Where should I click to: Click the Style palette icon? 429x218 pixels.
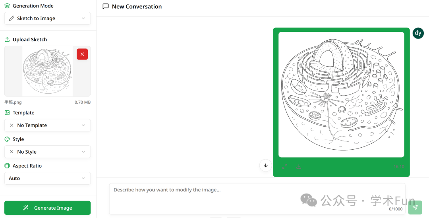pyautogui.click(x=7, y=139)
